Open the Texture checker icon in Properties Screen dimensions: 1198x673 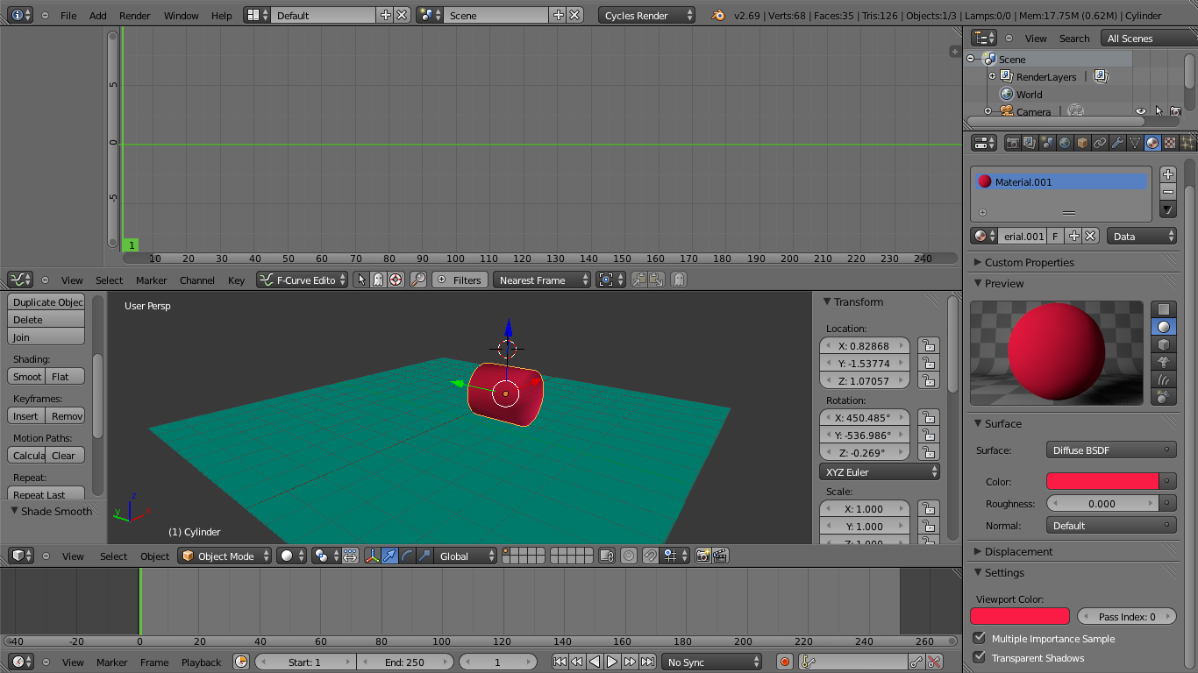(1170, 142)
